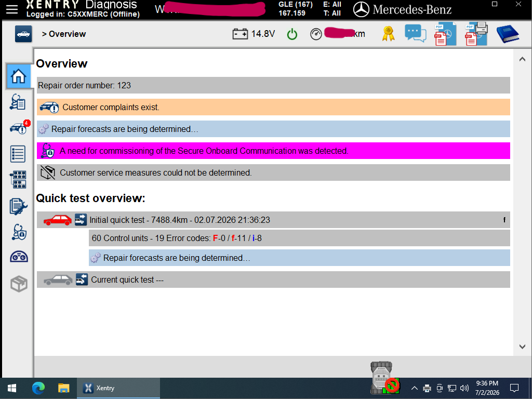The width and height of the screenshot is (532, 399).
Task: Click the vehicle icon beside Overview
Action: (x=23, y=34)
